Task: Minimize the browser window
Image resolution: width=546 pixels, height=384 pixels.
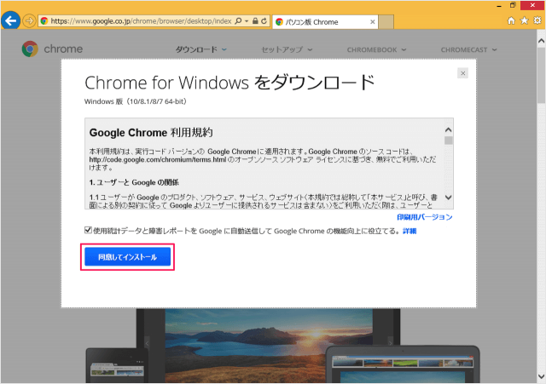Action: point(499,6)
